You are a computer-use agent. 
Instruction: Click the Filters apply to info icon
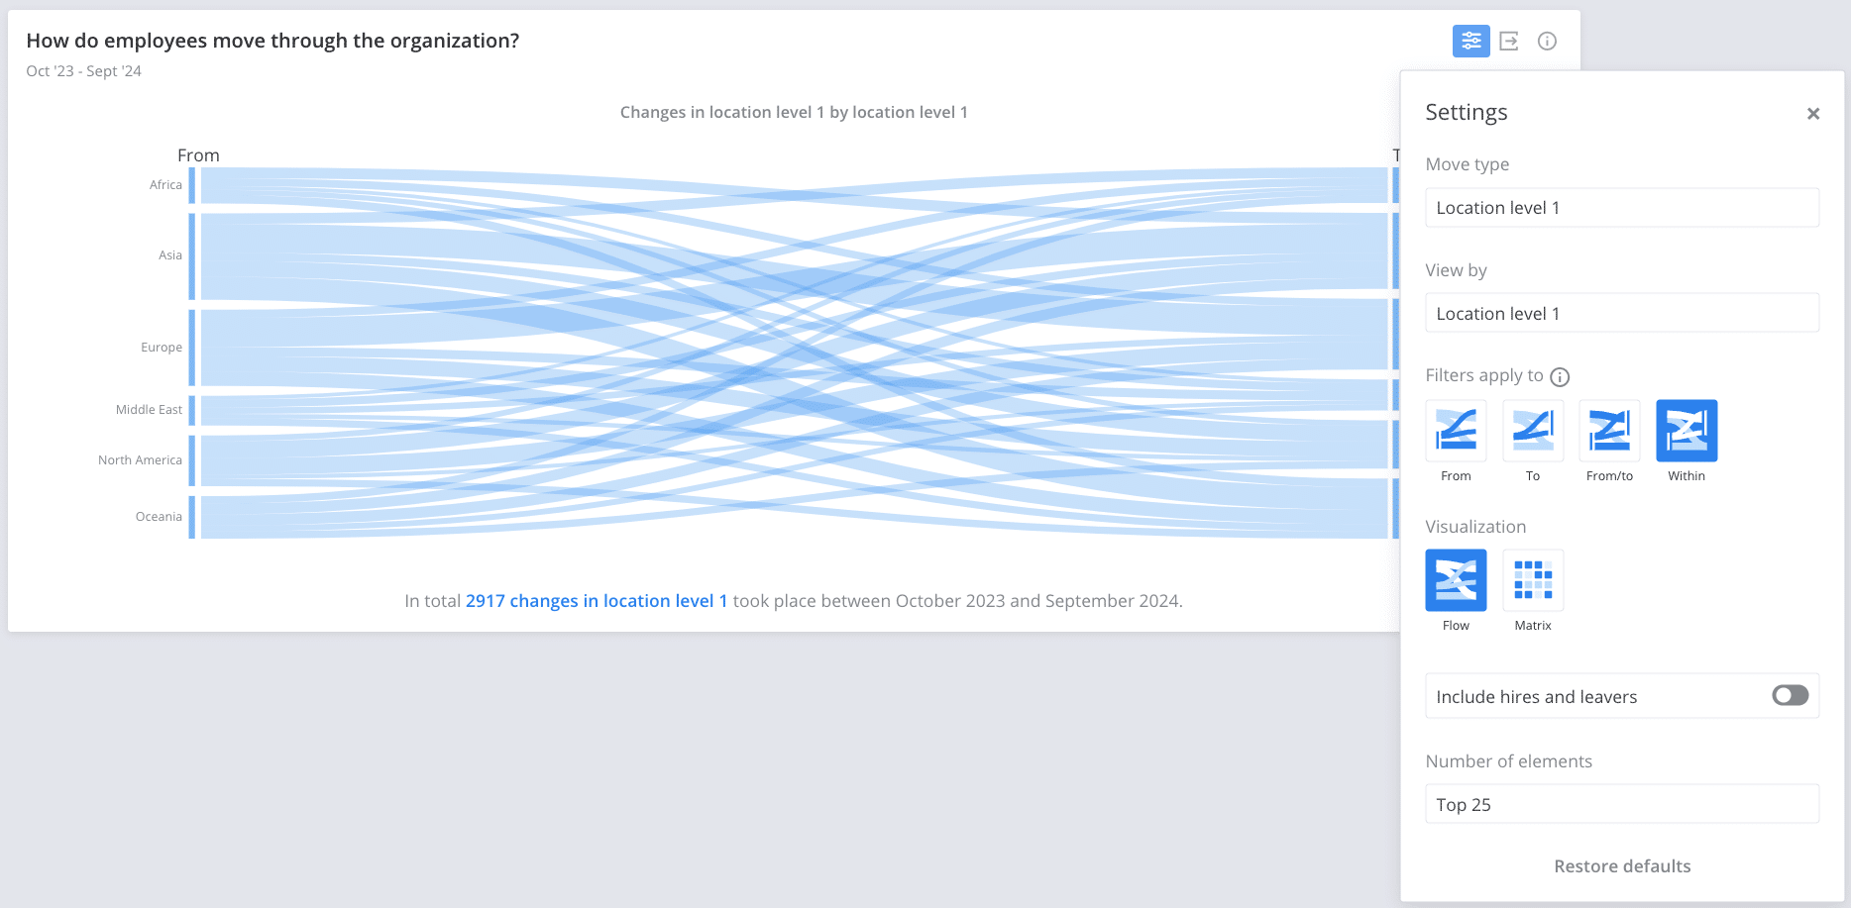[x=1560, y=376]
